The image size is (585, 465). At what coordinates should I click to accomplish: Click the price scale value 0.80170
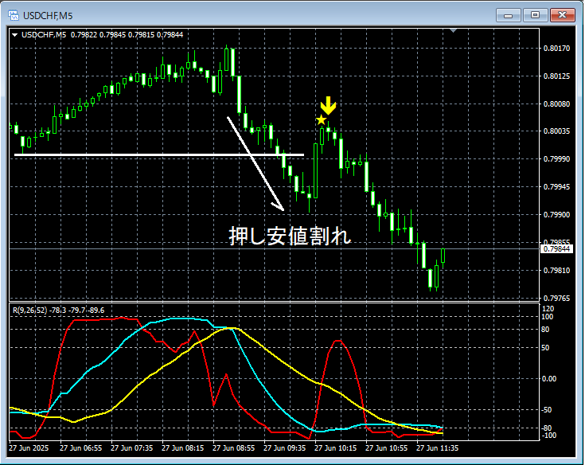coord(556,48)
